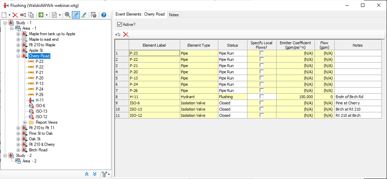
Task: Click the Zoom To magnifier icon
Action: (67, 15)
